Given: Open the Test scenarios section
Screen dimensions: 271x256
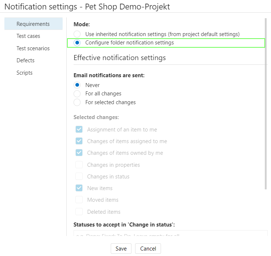Looking at the screenshot, I should [33, 48].
